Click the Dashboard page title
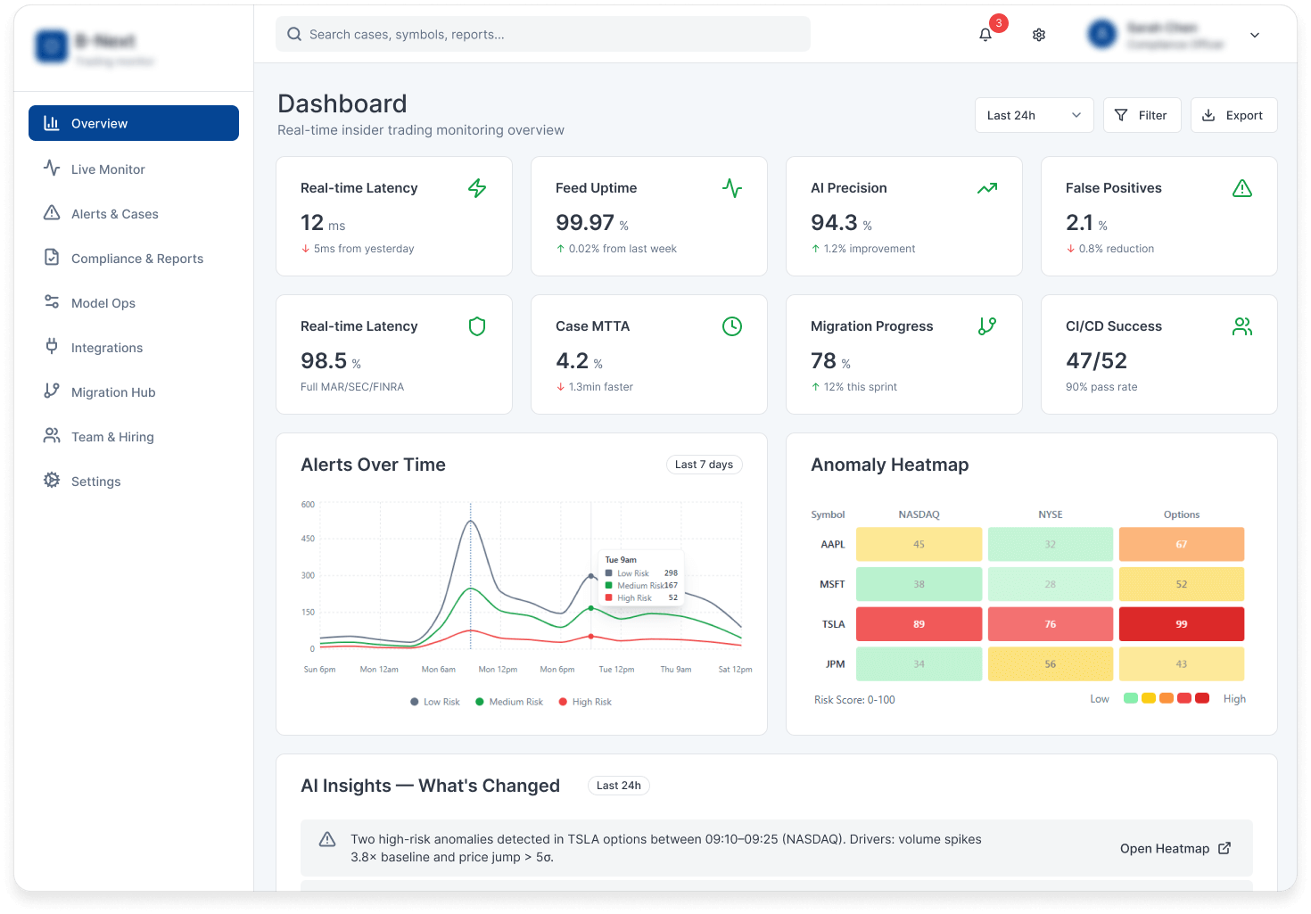Viewport: 1311px width, 914px height. 342,103
